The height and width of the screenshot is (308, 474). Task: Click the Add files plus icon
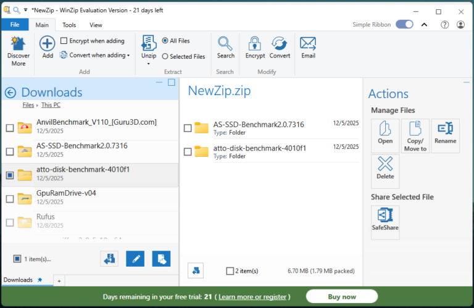47,43
